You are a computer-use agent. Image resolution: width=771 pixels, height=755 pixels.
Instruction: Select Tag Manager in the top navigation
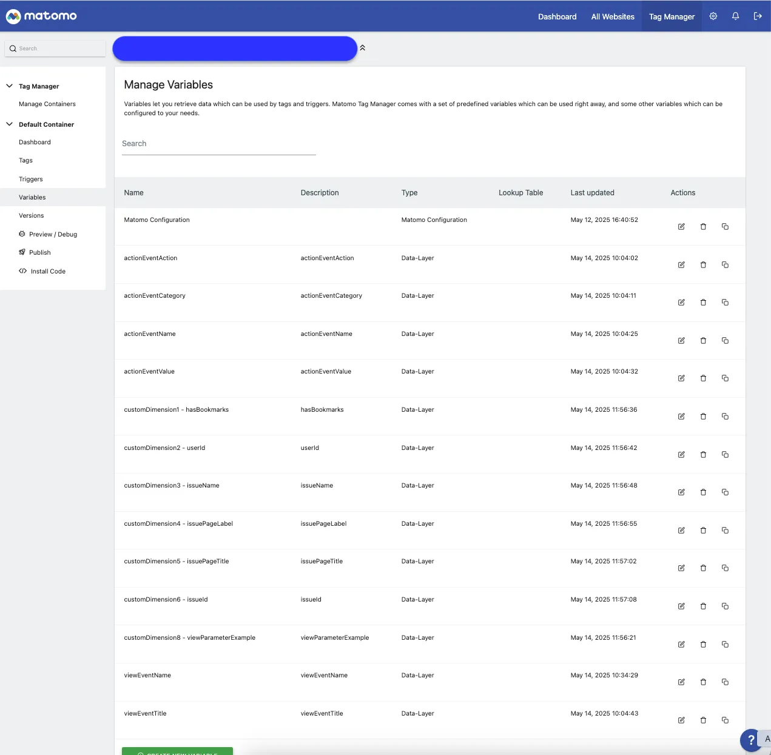pyautogui.click(x=672, y=17)
